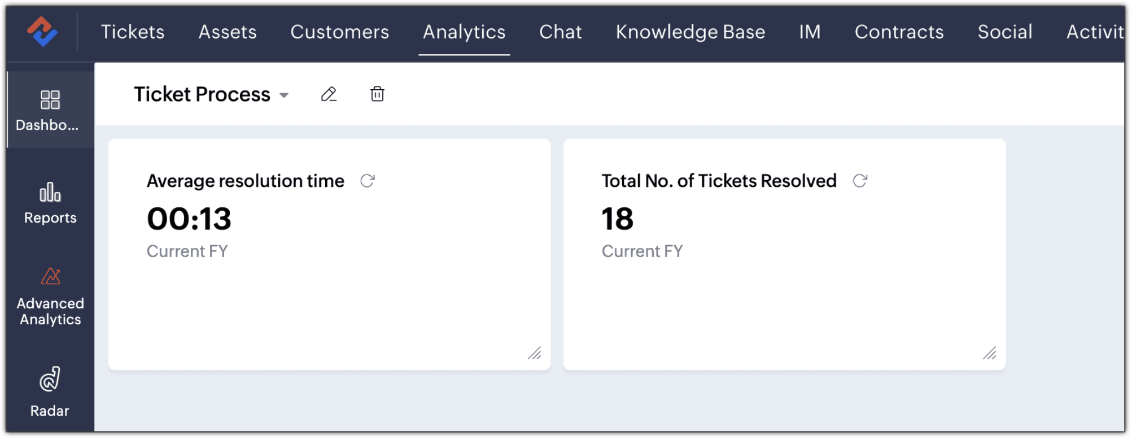Switch to the Contracts tab

899,32
